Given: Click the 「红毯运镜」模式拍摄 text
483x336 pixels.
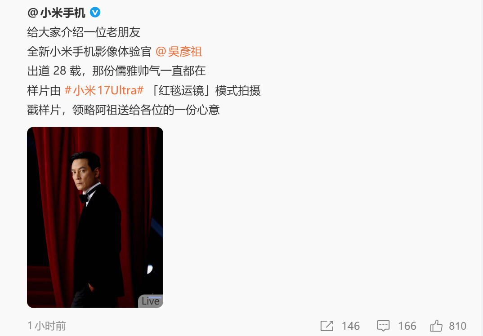Looking at the screenshot, I should pos(204,90).
